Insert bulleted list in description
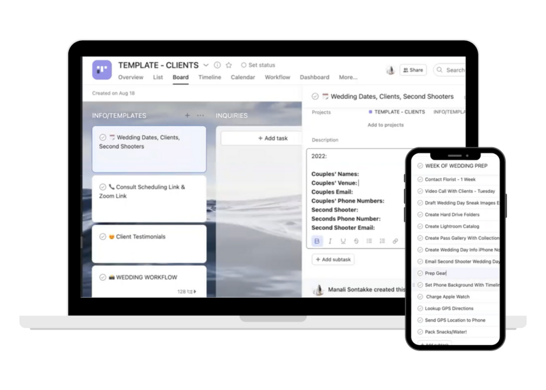This screenshot has width=546, height=390. [369, 241]
